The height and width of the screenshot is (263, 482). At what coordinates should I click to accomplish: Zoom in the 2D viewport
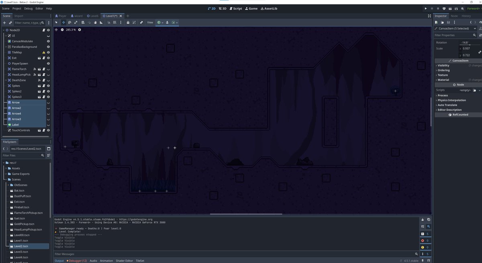coord(80,30)
